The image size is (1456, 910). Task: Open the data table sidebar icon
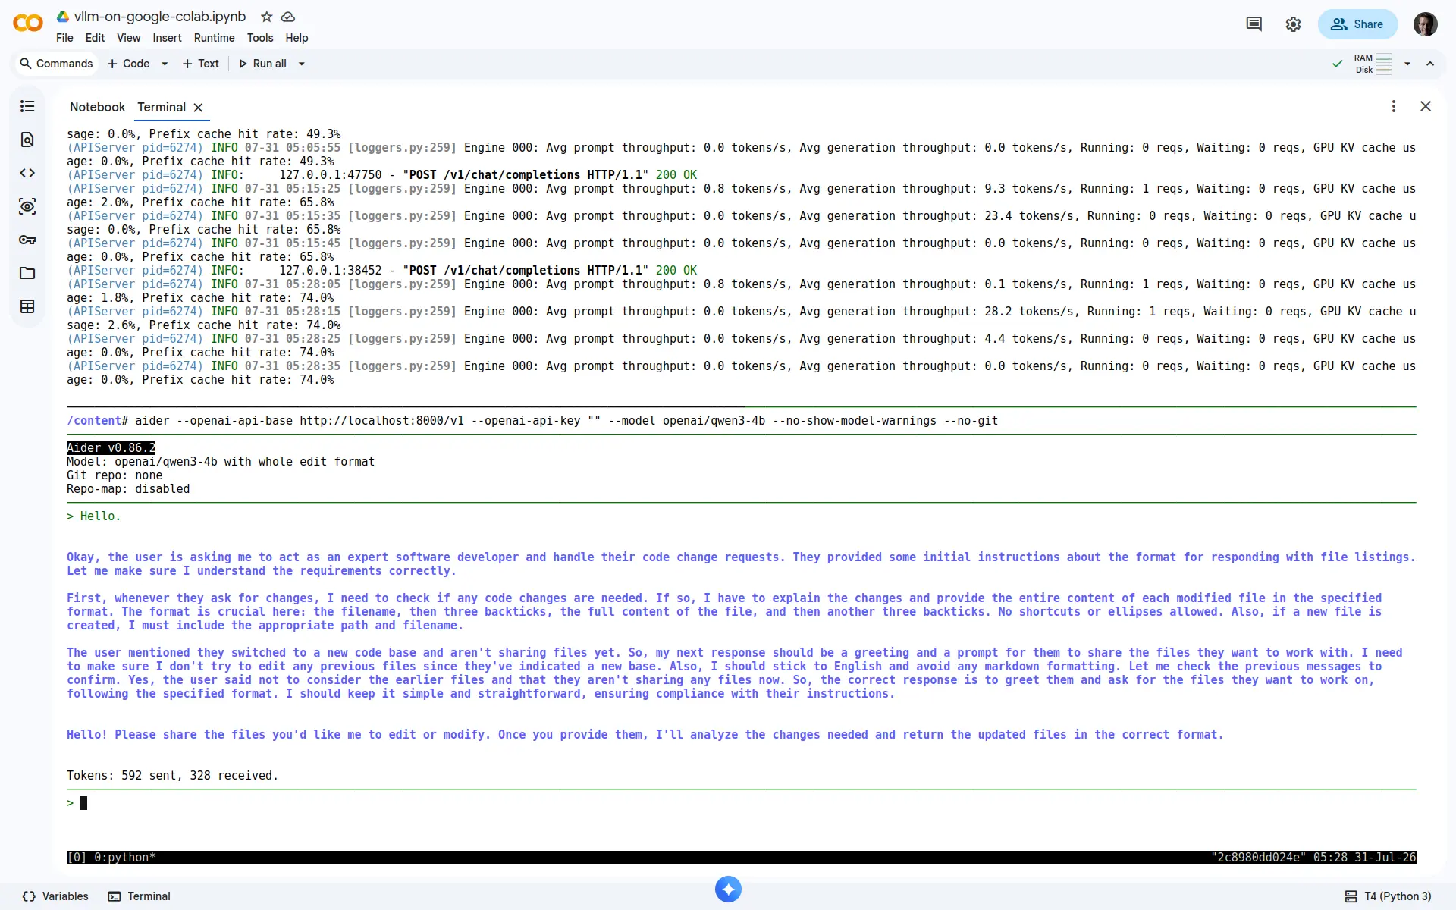[27, 306]
